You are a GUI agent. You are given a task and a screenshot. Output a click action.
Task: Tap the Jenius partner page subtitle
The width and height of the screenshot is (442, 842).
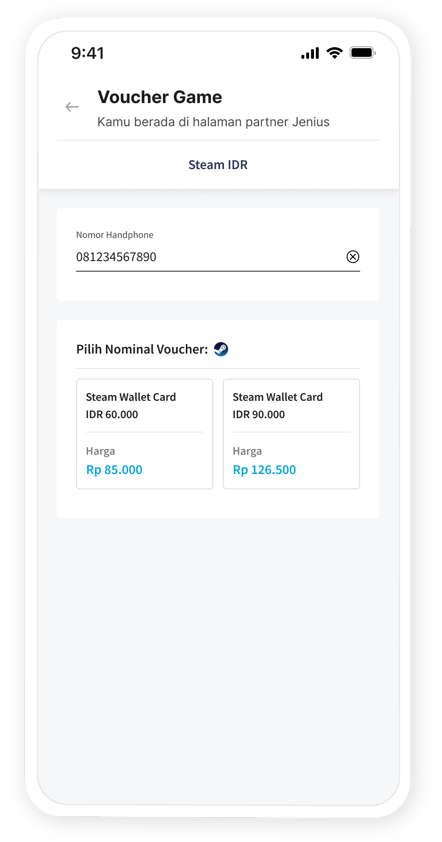coord(213,122)
